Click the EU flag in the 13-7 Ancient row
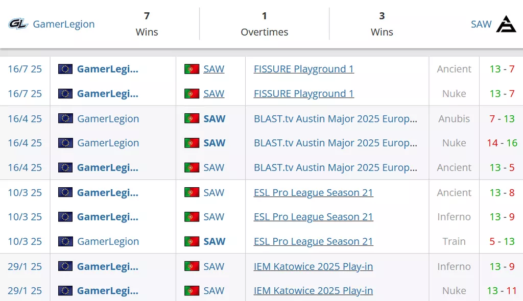The height and width of the screenshot is (301, 523). pyautogui.click(x=65, y=69)
